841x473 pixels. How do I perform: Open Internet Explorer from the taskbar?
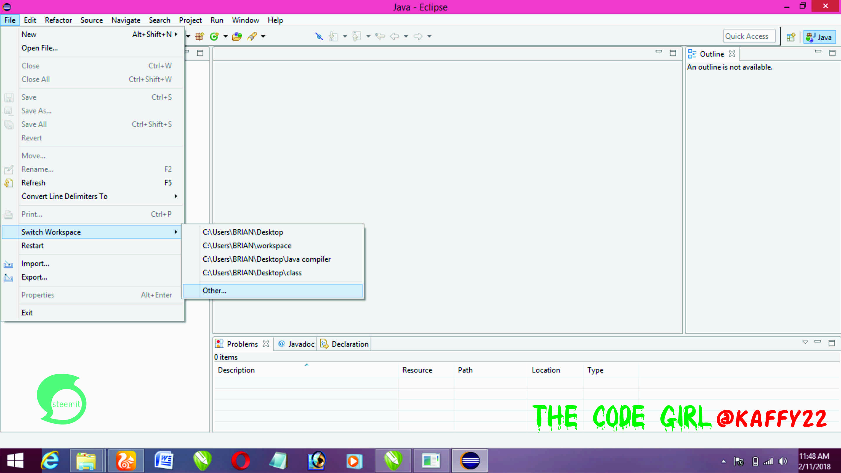pyautogui.click(x=50, y=461)
